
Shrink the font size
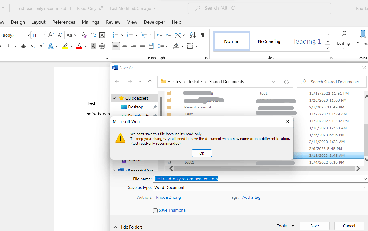point(60,35)
